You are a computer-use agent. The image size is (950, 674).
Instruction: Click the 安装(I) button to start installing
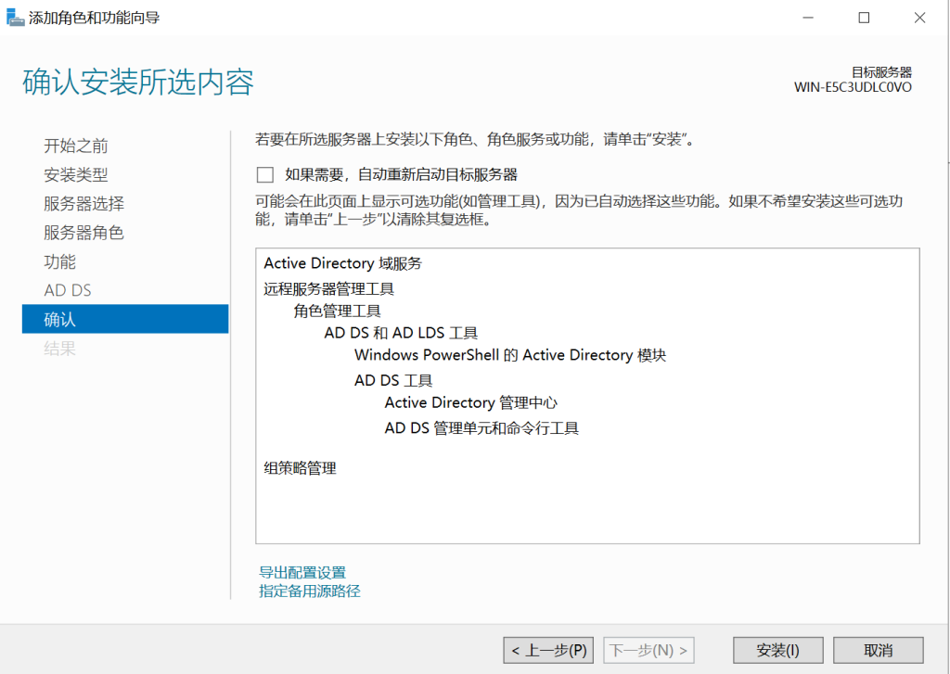pyautogui.click(x=777, y=650)
